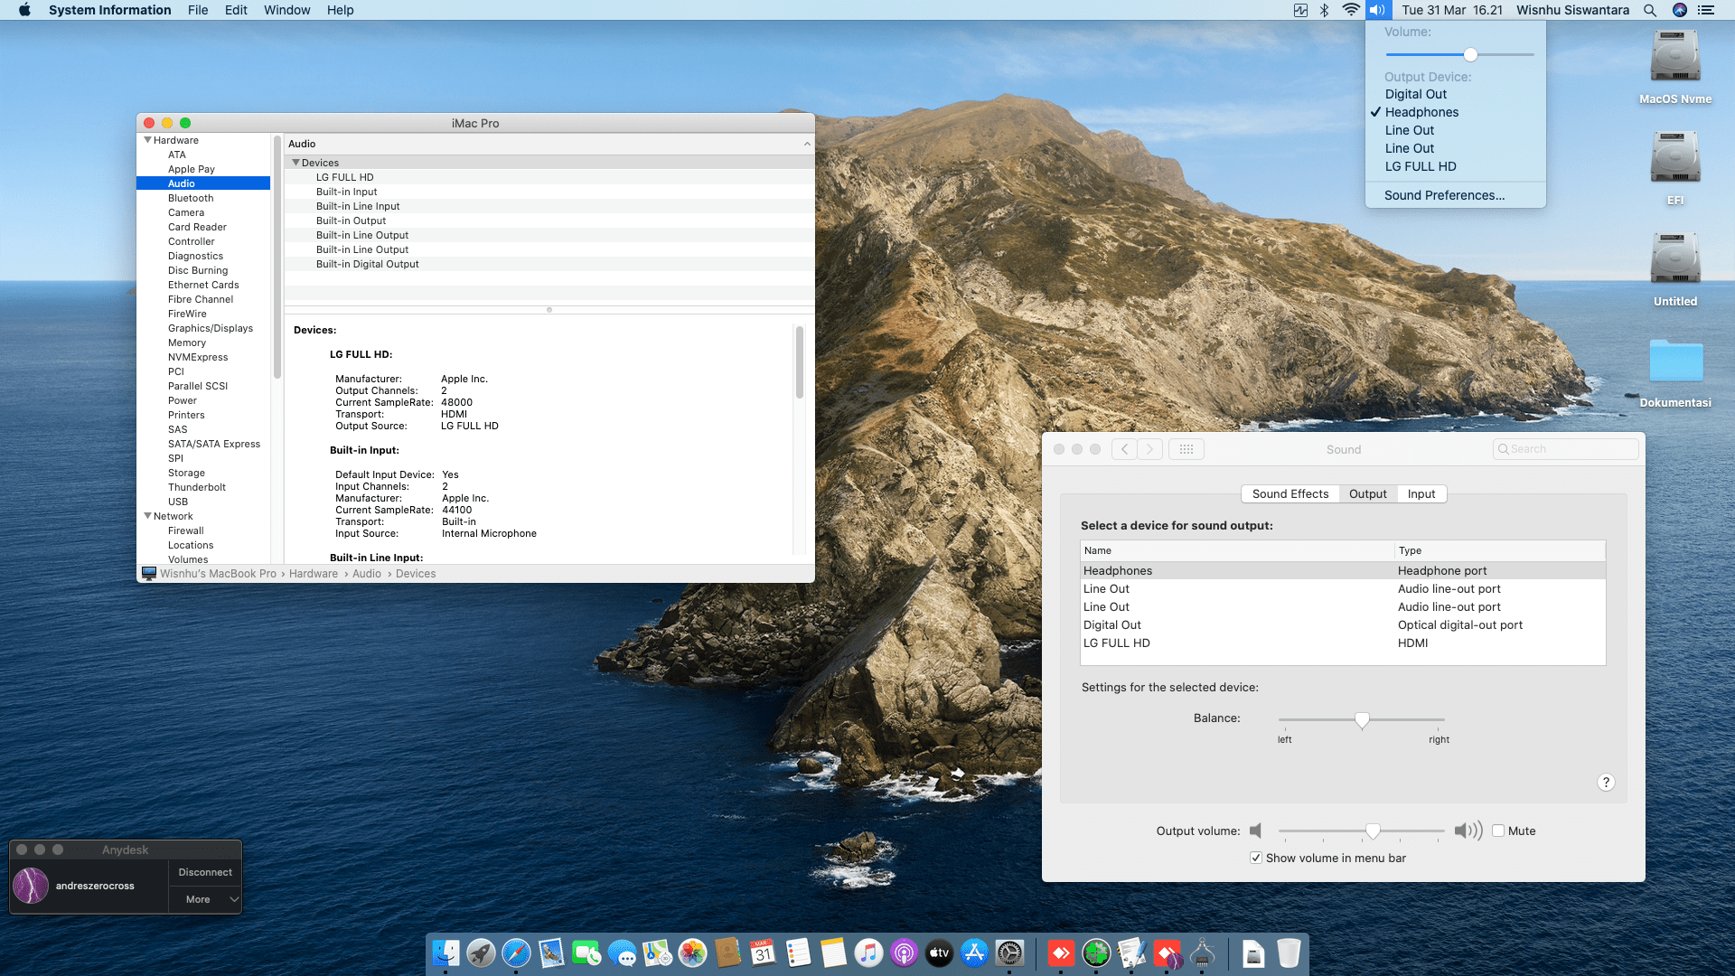Open Notification Center list icon
The image size is (1735, 976).
coord(1706,10)
